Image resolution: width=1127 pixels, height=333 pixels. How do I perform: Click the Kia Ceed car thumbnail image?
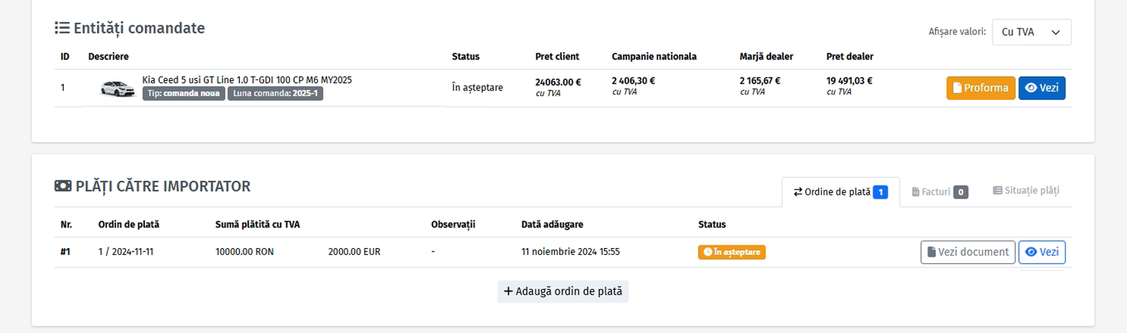coord(117,88)
